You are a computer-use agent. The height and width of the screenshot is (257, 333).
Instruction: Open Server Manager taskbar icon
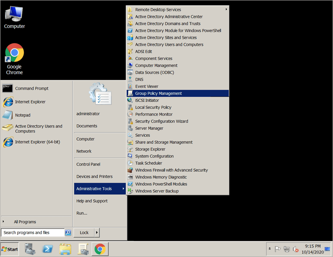click(x=30, y=249)
